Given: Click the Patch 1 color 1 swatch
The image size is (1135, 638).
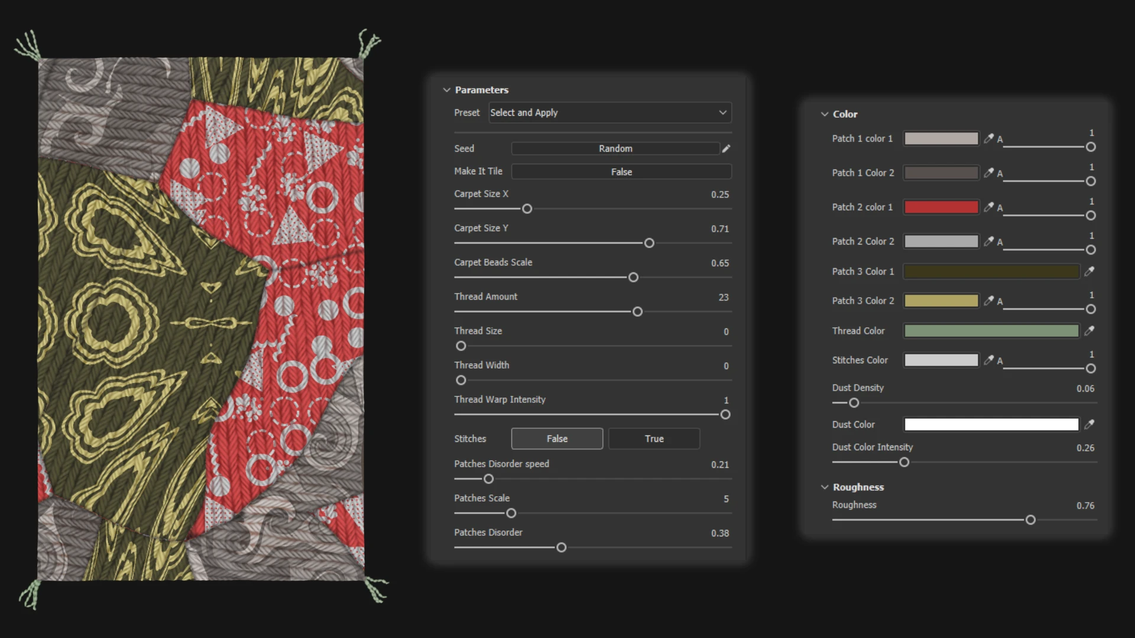Looking at the screenshot, I should [x=941, y=138].
